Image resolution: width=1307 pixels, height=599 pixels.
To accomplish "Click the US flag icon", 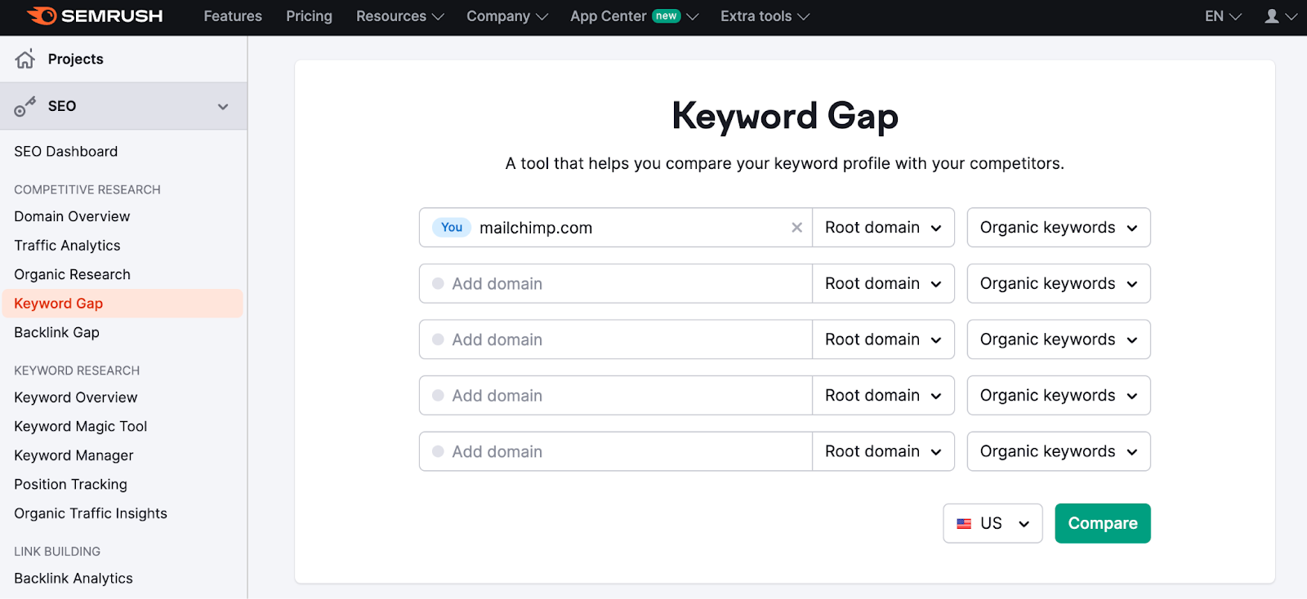I will click(964, 524).
